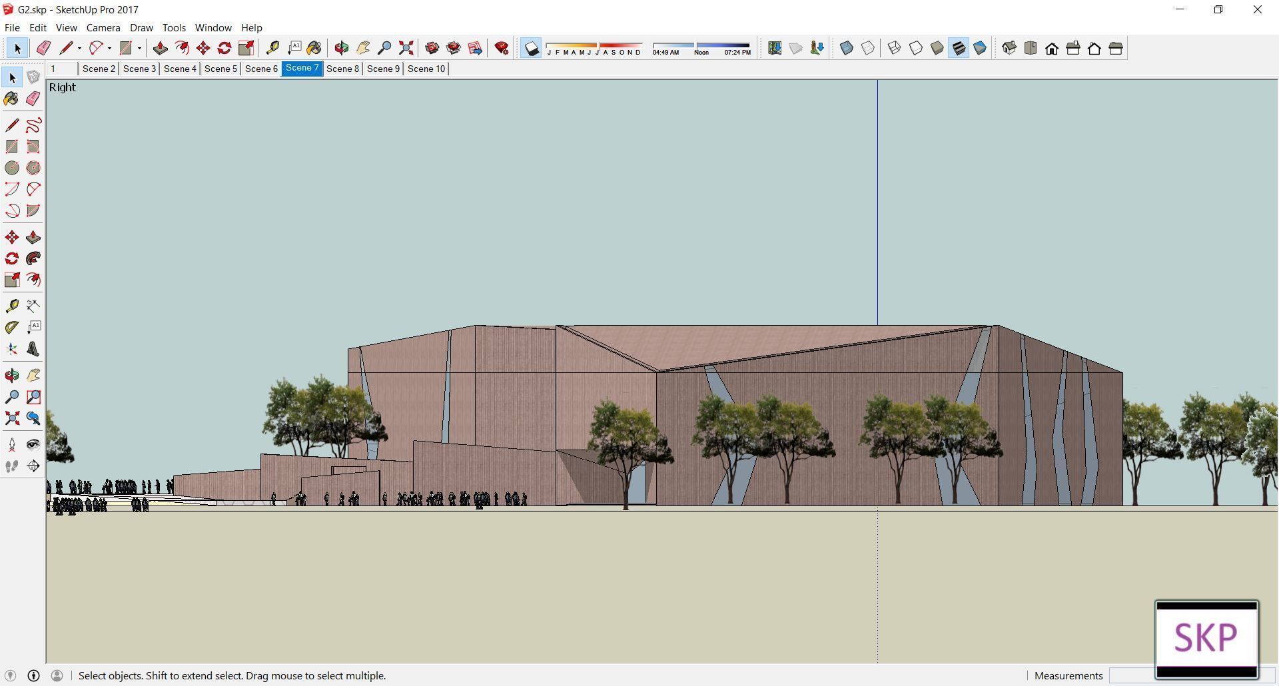Image resolution: width=1279 pixels, height=686 pixels.
Task: Switch to Scene 8 tab
Action: pos(342,69)
